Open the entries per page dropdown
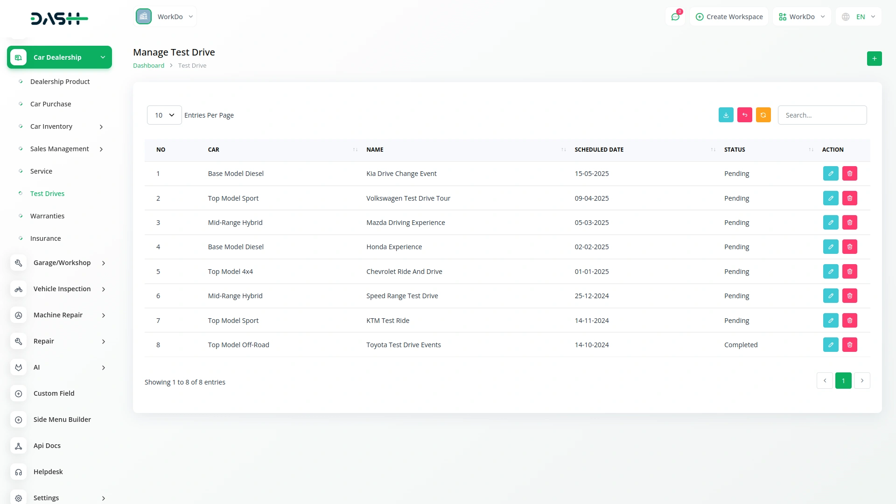This screenshot has width=896, height=504. click(x=164, y=115)
